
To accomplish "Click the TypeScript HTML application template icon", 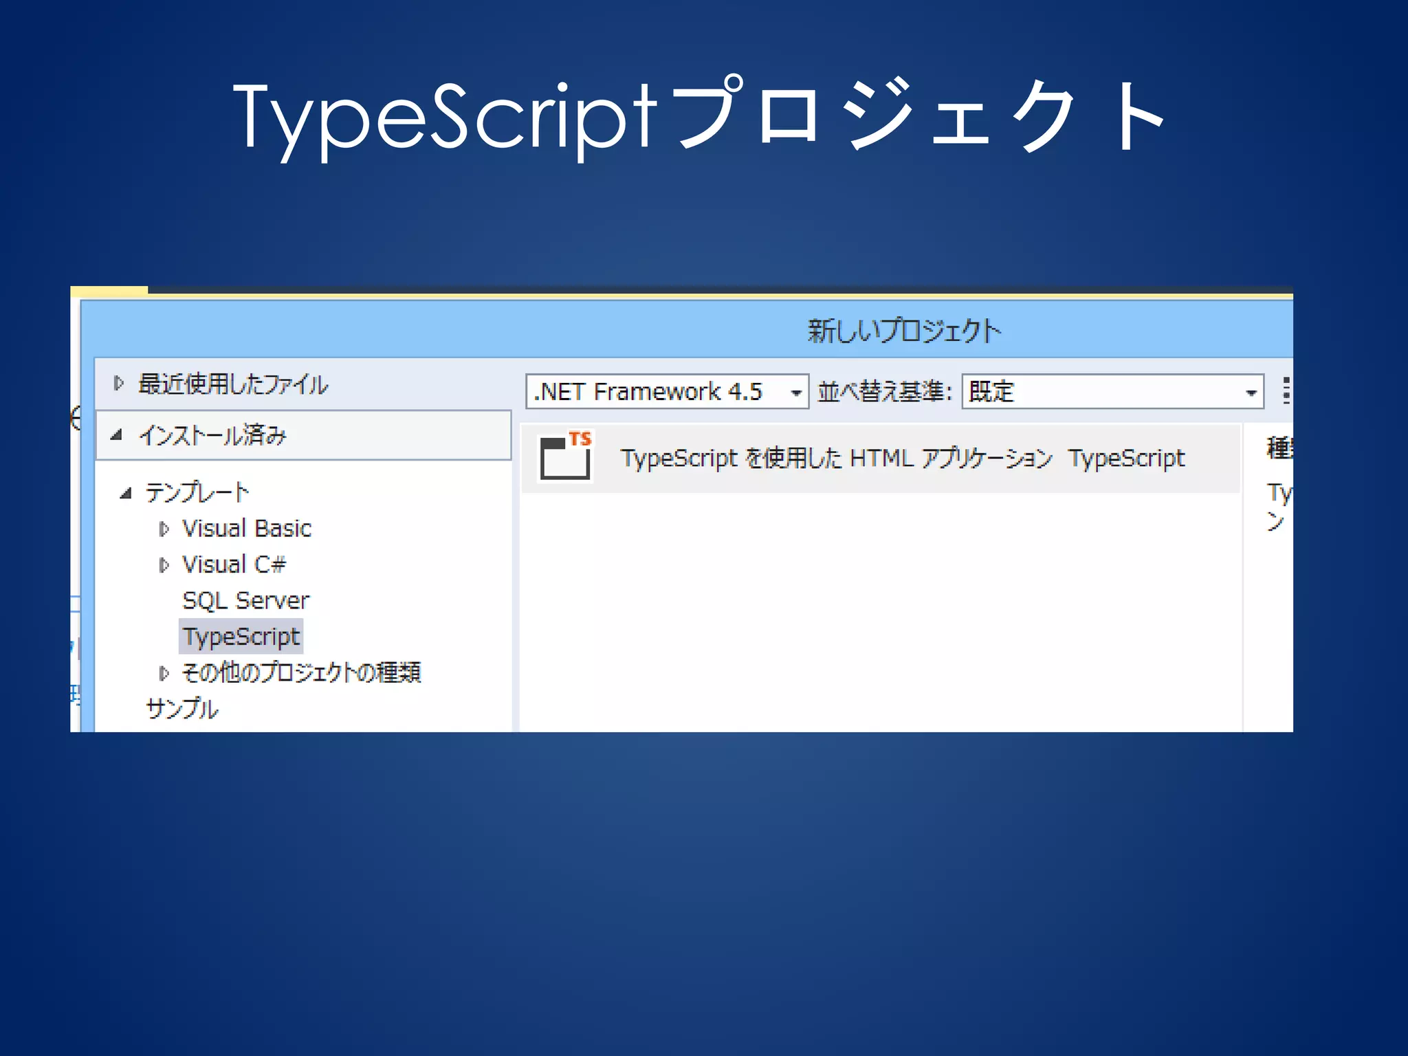I will (565, 457).
